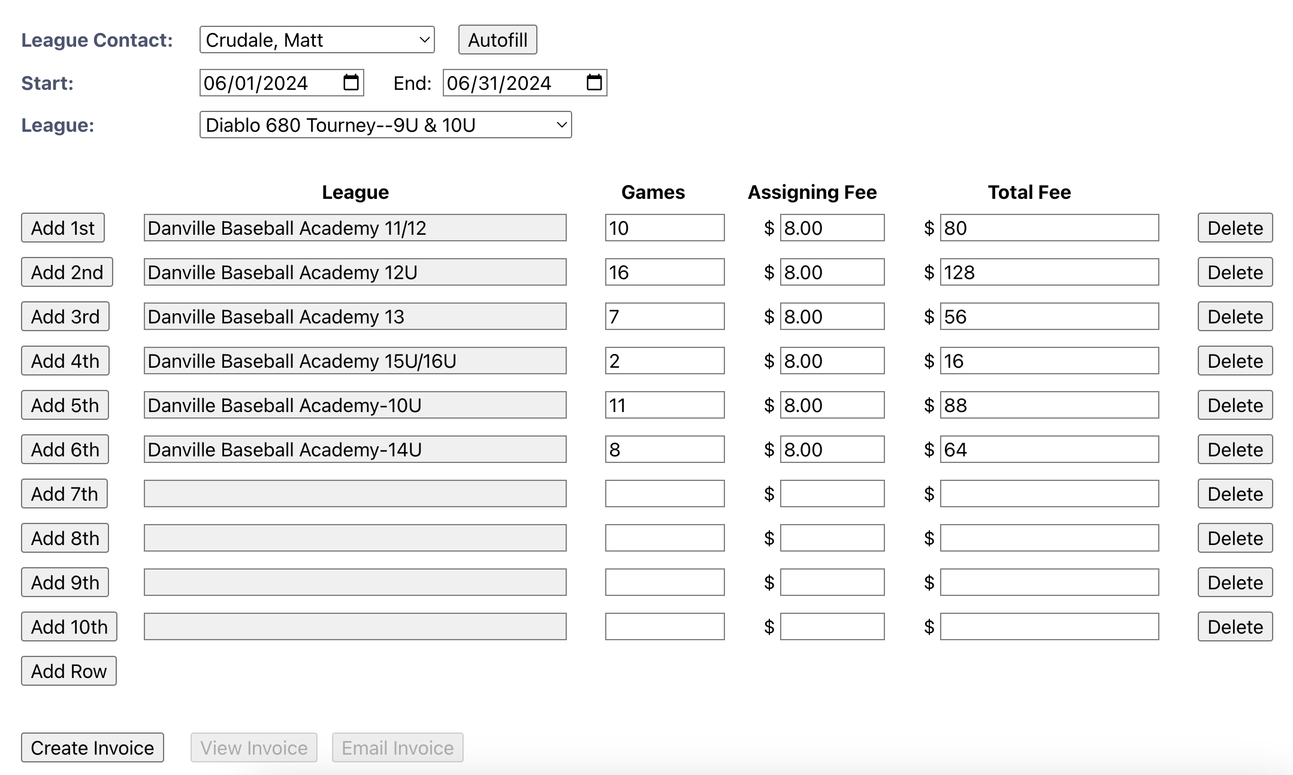
Task: Click the Add 5th button
Action: (x=65, y=405)
